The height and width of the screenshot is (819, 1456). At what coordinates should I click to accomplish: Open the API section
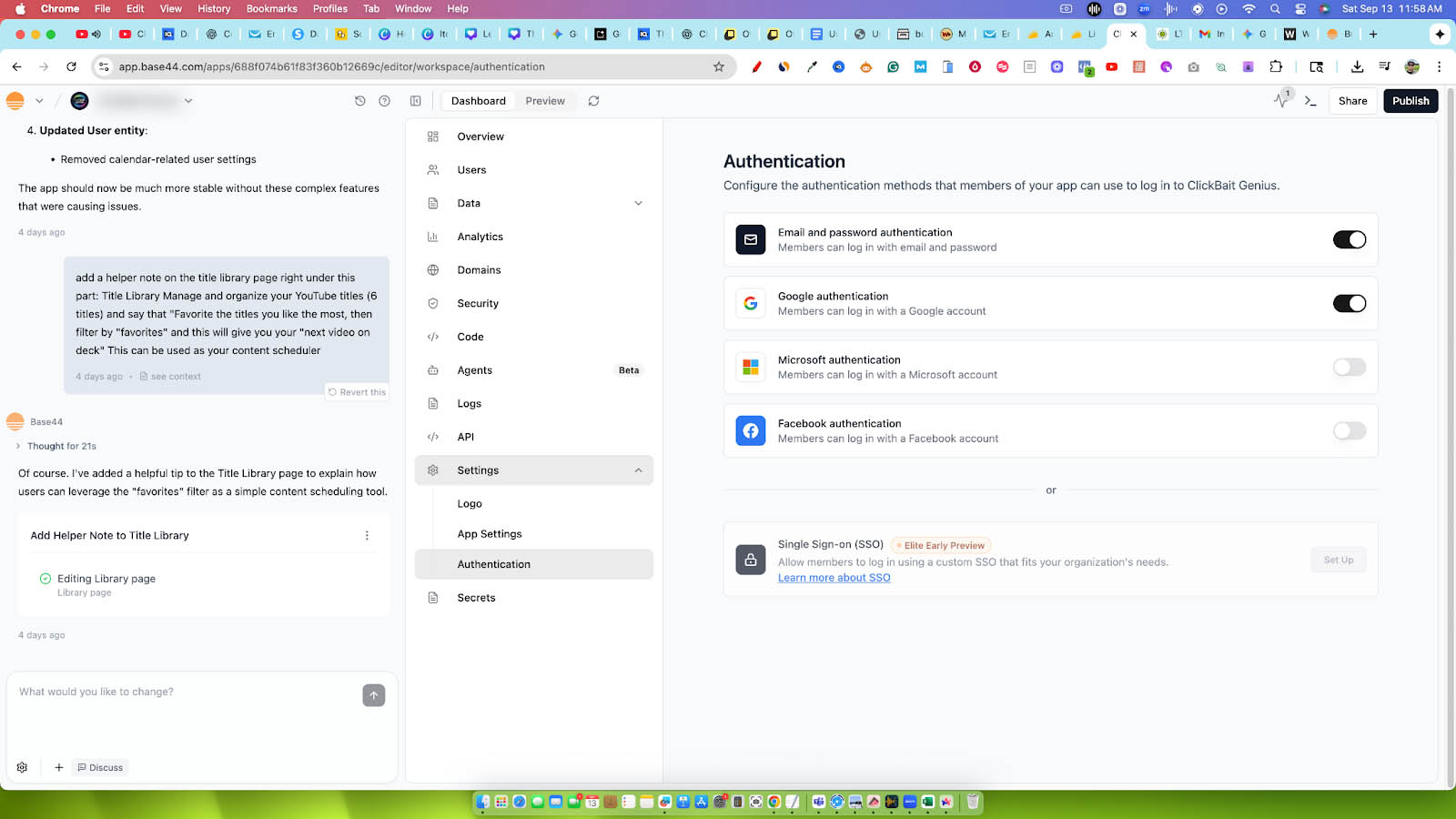465,436
